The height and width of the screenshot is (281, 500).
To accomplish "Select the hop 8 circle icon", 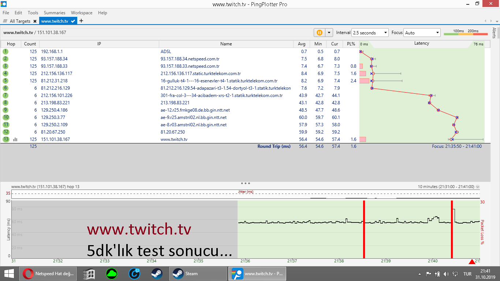I will pos(5,103).
